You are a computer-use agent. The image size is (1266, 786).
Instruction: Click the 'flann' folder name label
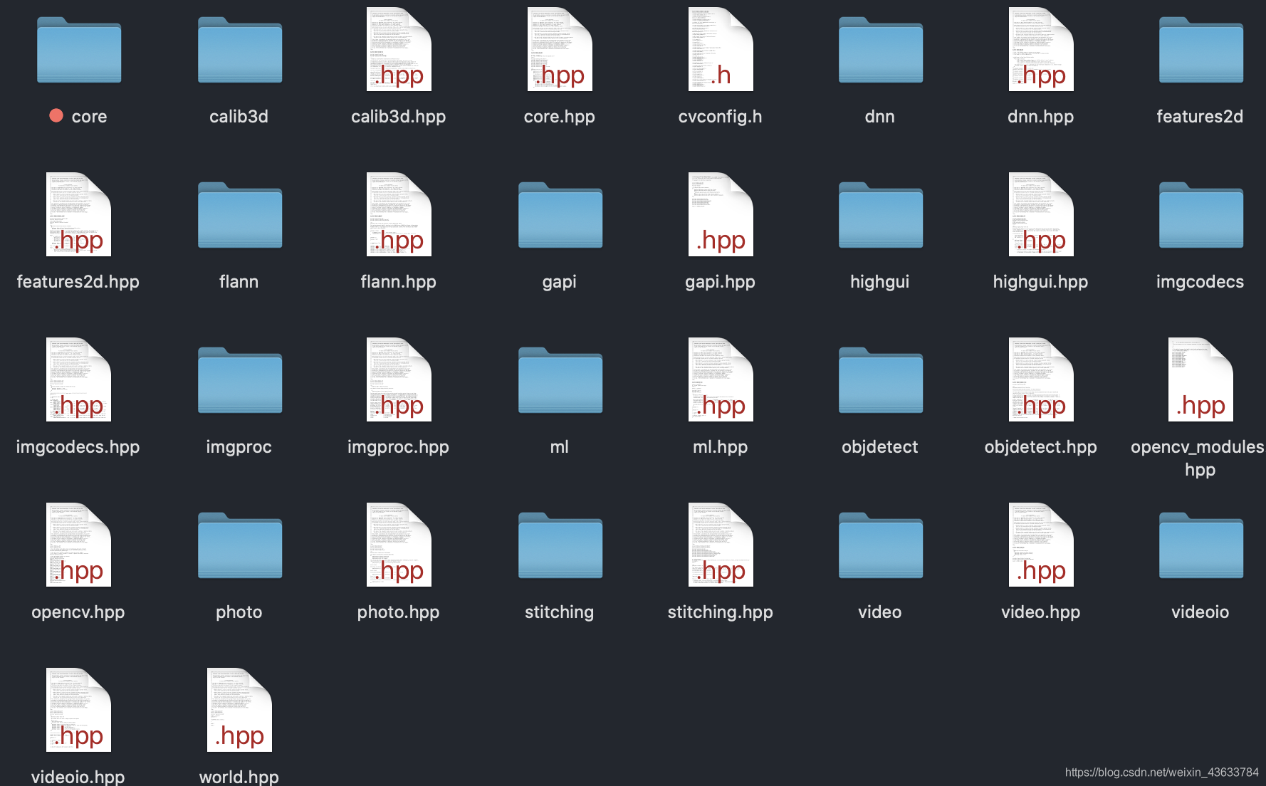239,281
